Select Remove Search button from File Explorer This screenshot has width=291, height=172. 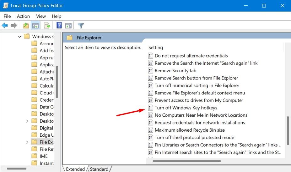(196, 78)
